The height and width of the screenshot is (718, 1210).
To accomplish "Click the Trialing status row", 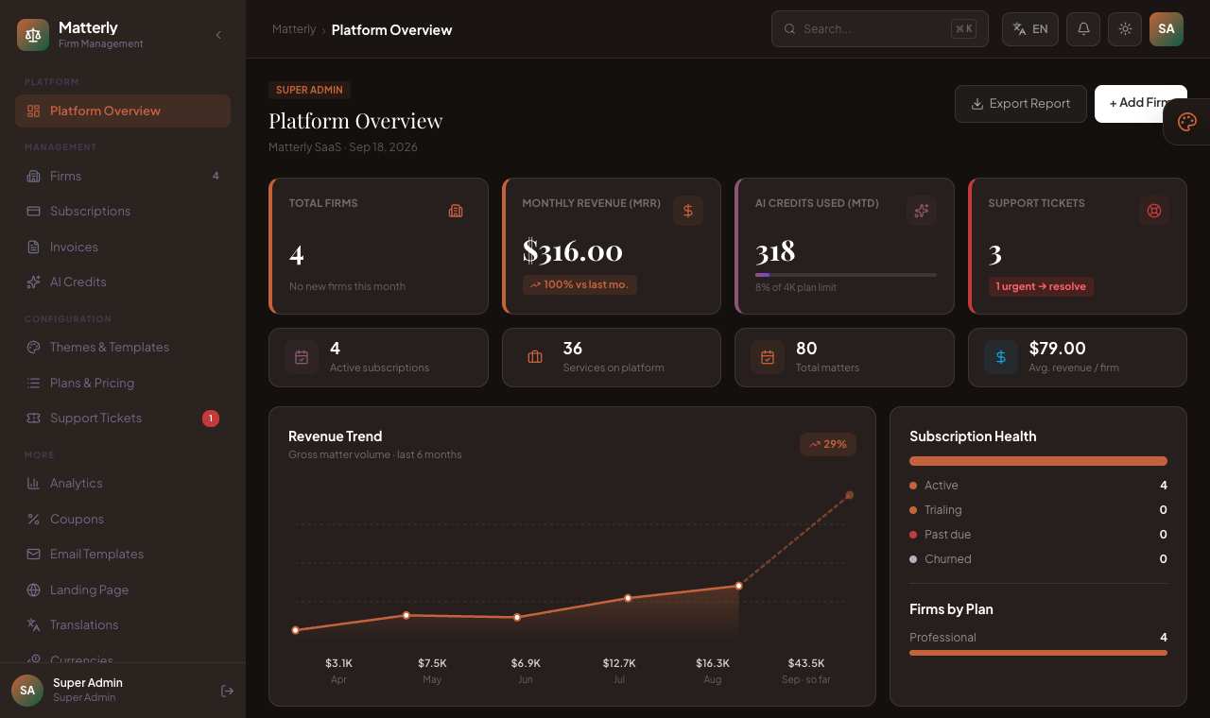I will [1038, 510].
